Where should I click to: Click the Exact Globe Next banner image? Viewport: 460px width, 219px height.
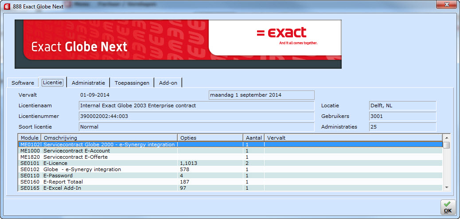tap(178, 44)
